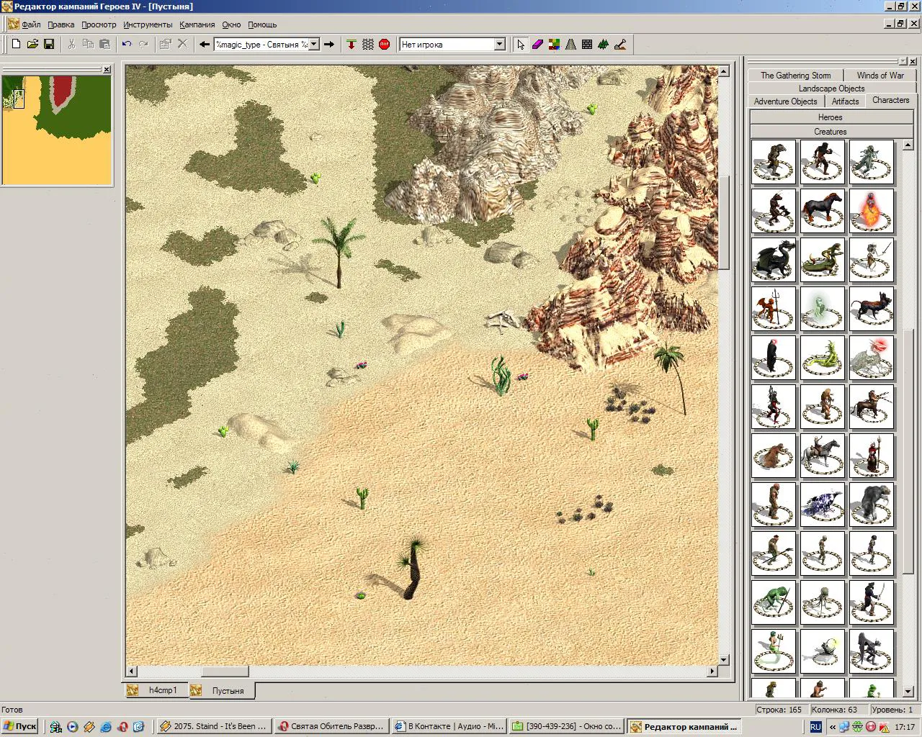The height and width of the screenshot is (737, 922).
Task: Click the Save map toolbar icon
Action: click(x=49, y=44)
